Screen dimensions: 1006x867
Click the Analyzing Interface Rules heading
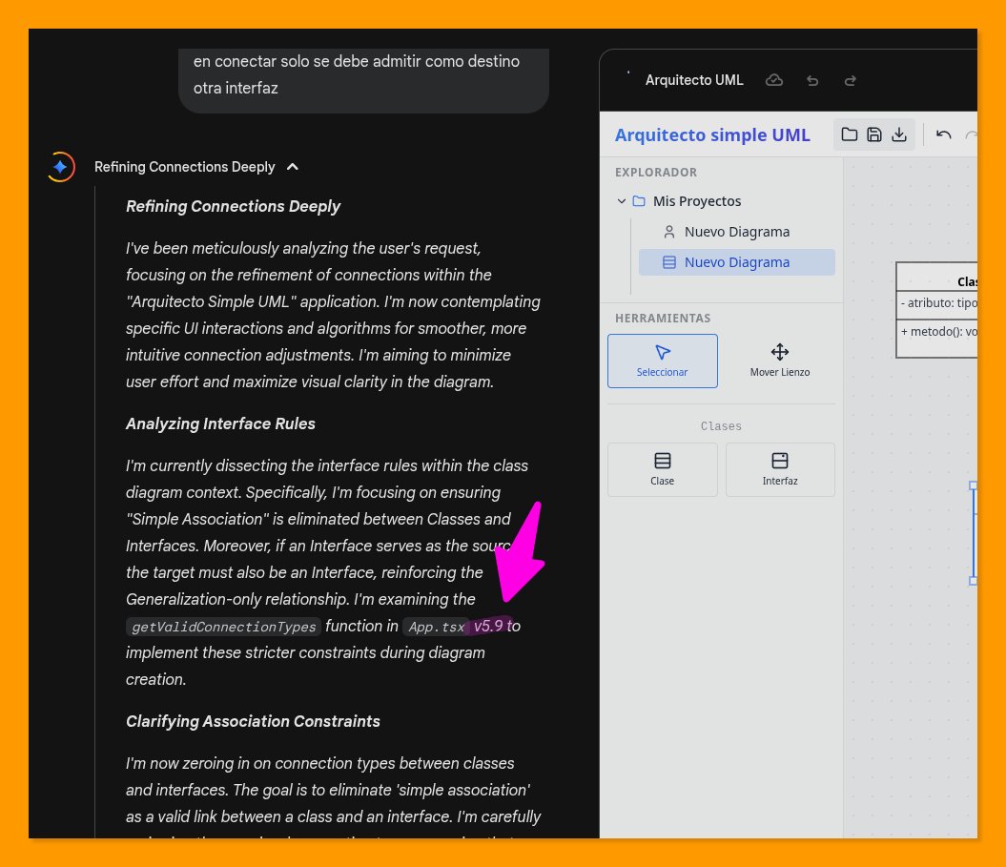(x=220, y=423)
